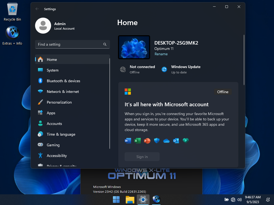Click the Admin profile avatar
Screen dimensions: 274x205
click(x=43, y=26)
